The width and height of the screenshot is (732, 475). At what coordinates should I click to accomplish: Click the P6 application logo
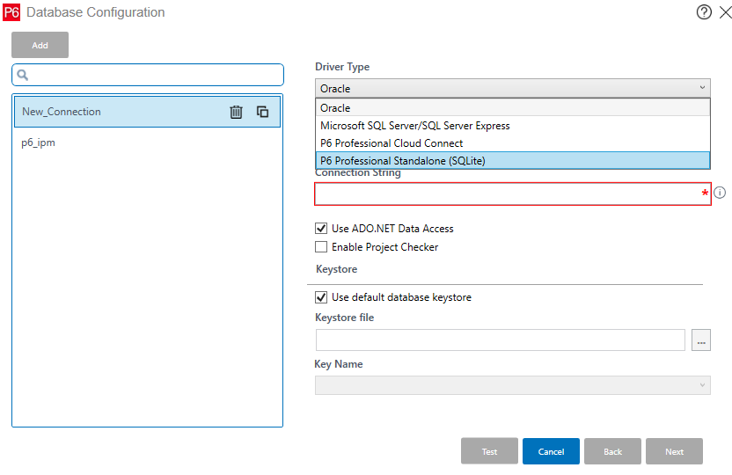click(11, 12)
